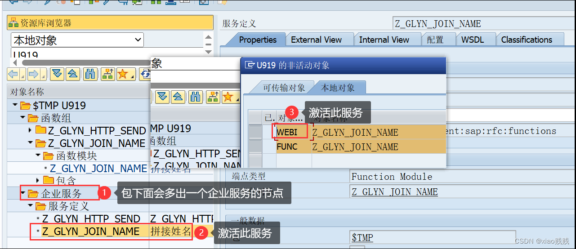Select the row selector for the WEBI row
This screenshot has width=576, height=249.
pos(255,132)
